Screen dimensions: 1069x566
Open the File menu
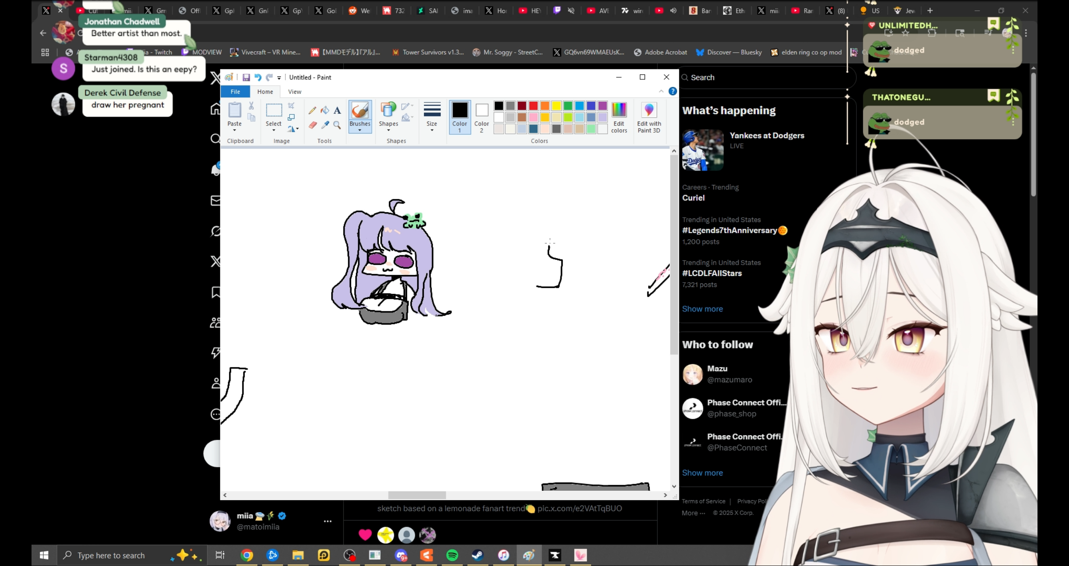coord(235,92)
